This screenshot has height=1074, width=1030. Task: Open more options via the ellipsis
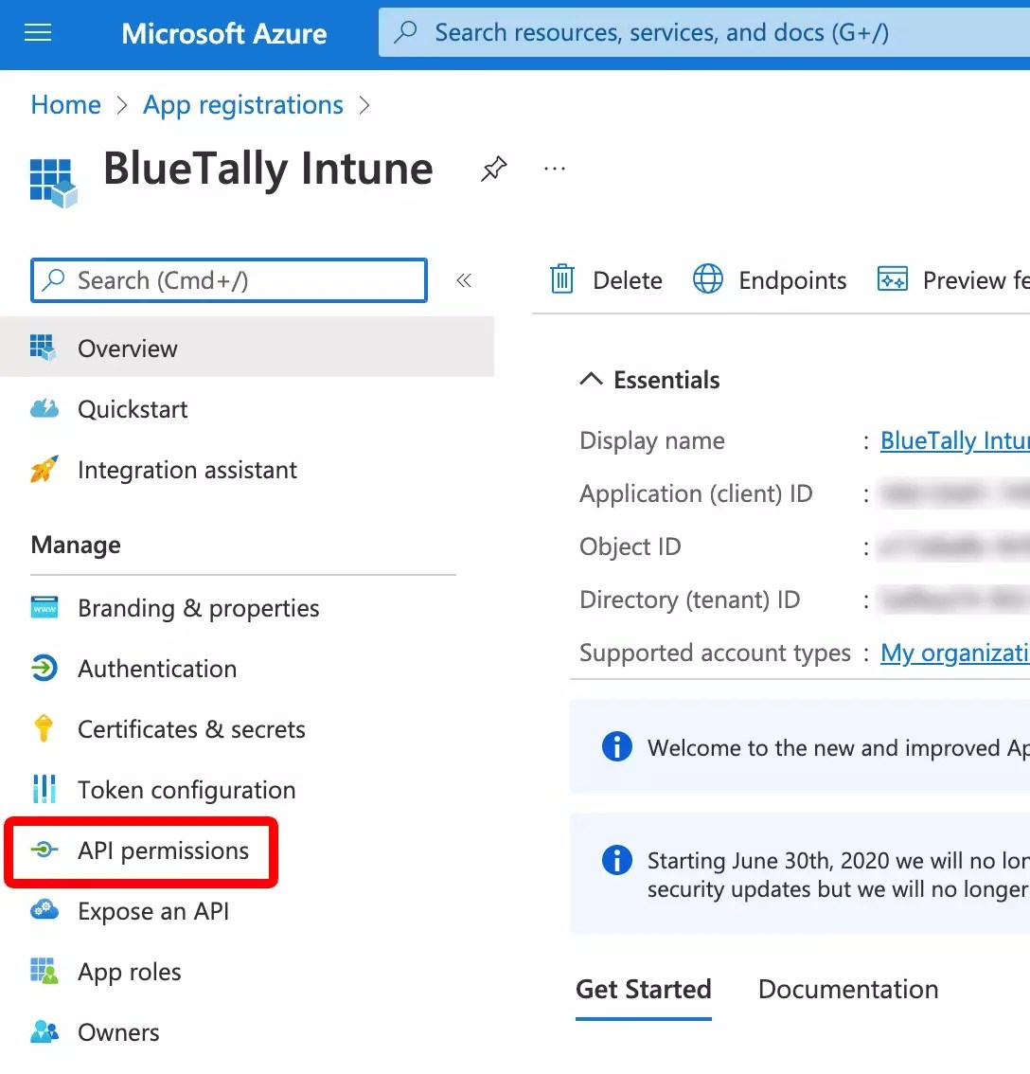pyautogui.click(x=554, y=168)
